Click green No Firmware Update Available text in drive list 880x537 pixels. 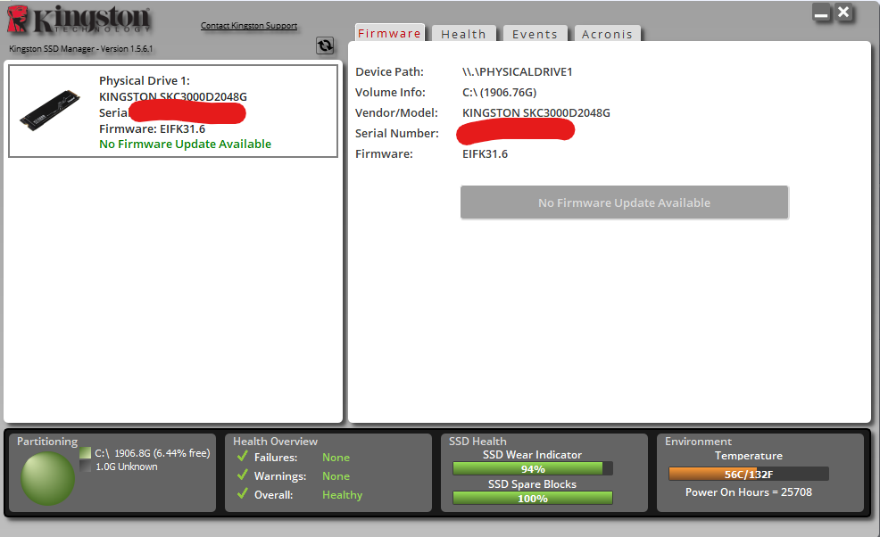click(x=186, y=145)
